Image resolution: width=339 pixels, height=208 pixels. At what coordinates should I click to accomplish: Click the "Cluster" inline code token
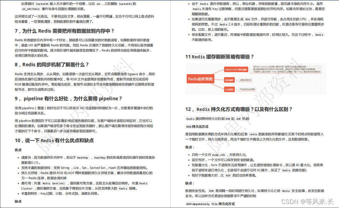click(x=27, y=188)
